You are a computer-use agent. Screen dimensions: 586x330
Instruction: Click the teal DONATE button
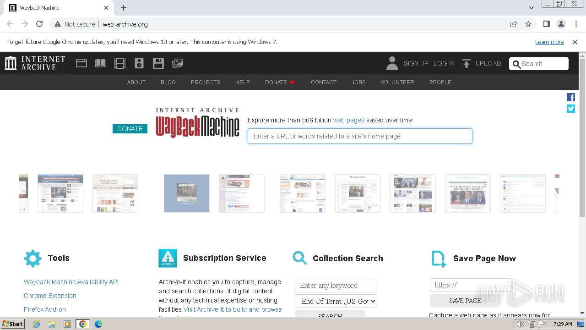click(130, 129)
